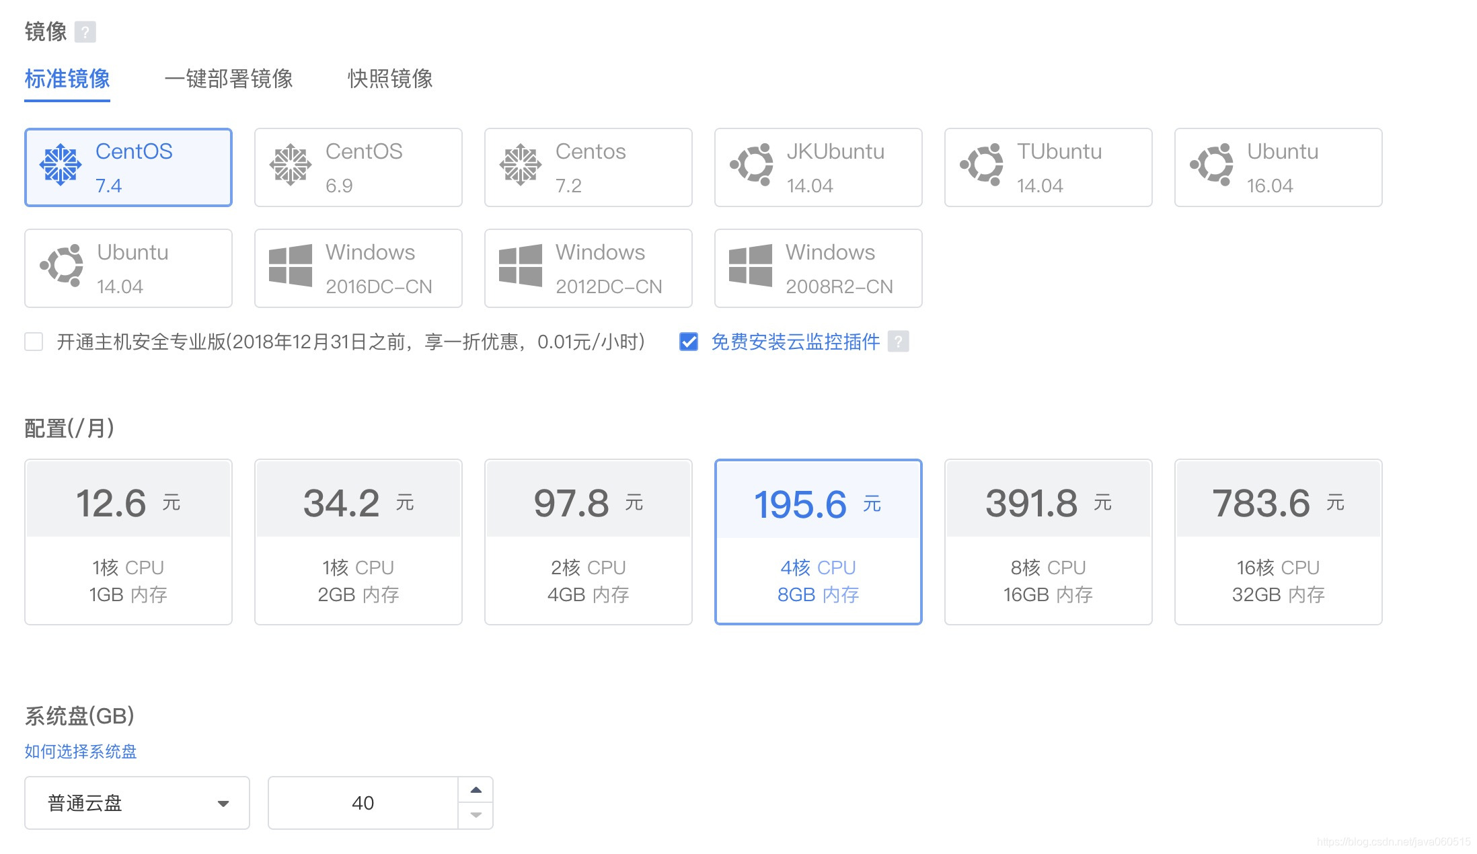Switch to 快照镜像 tab

click(390, 79)
